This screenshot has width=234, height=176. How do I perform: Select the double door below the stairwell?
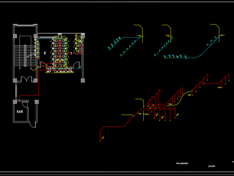(26, 79)
